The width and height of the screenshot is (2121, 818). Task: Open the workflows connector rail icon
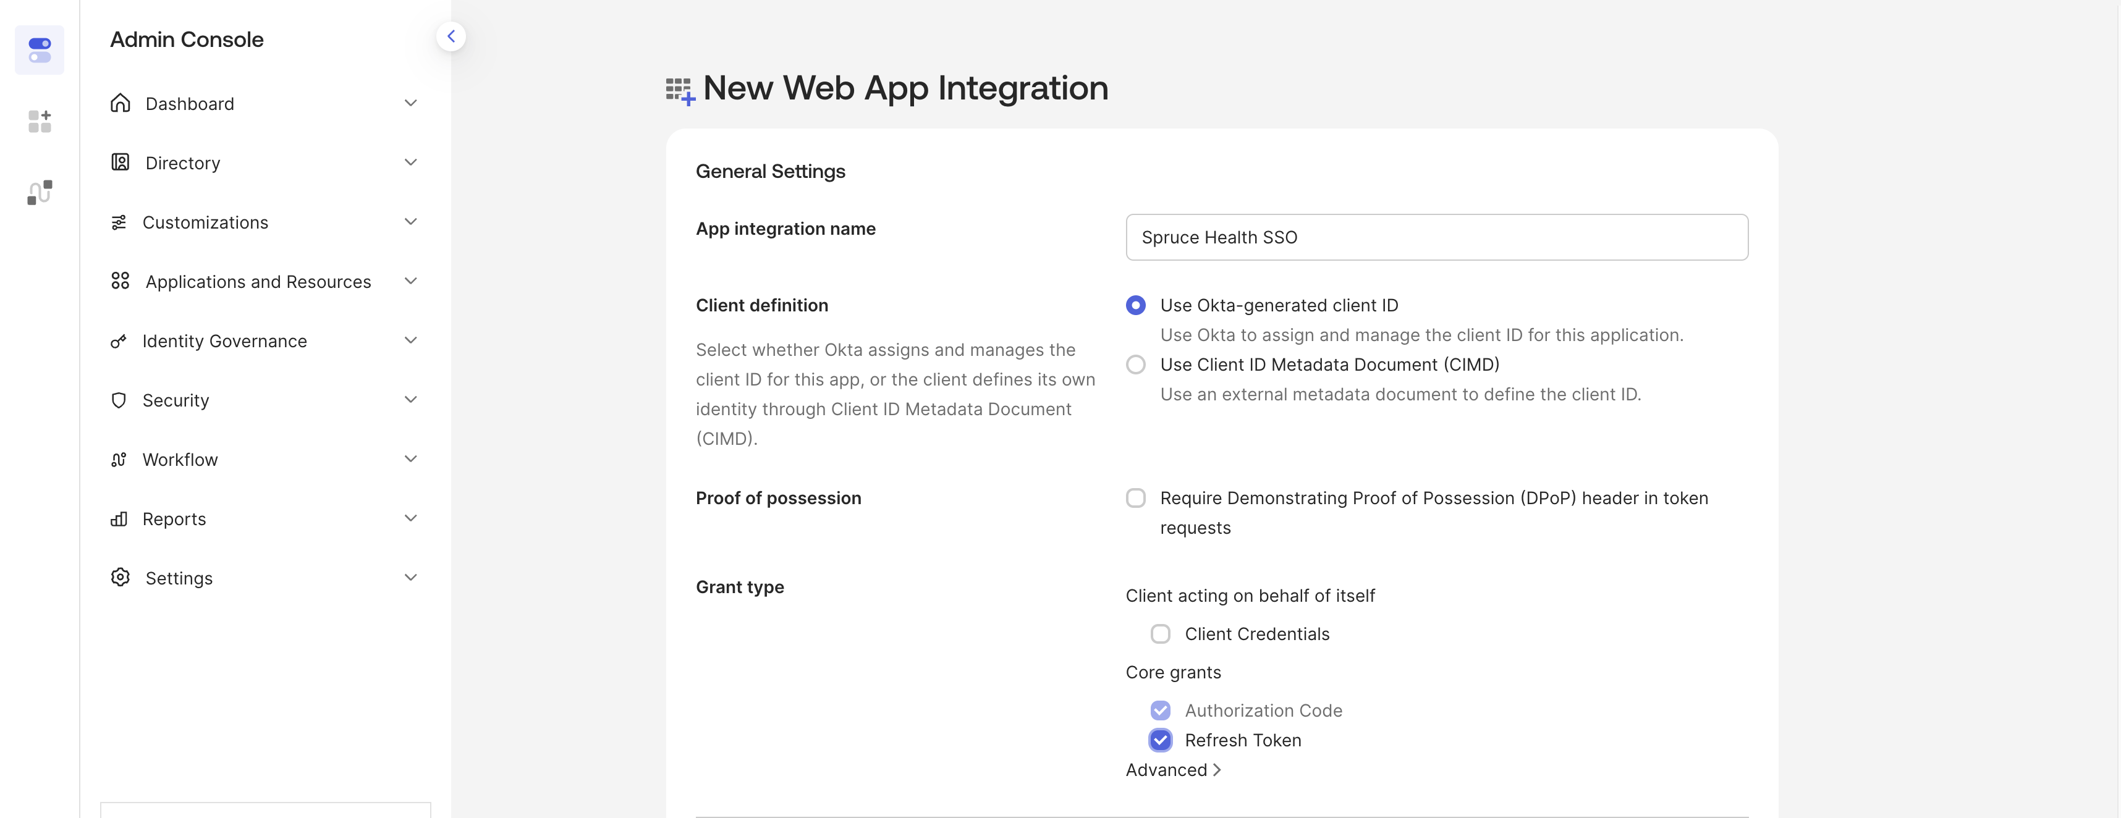pos(40,192)
